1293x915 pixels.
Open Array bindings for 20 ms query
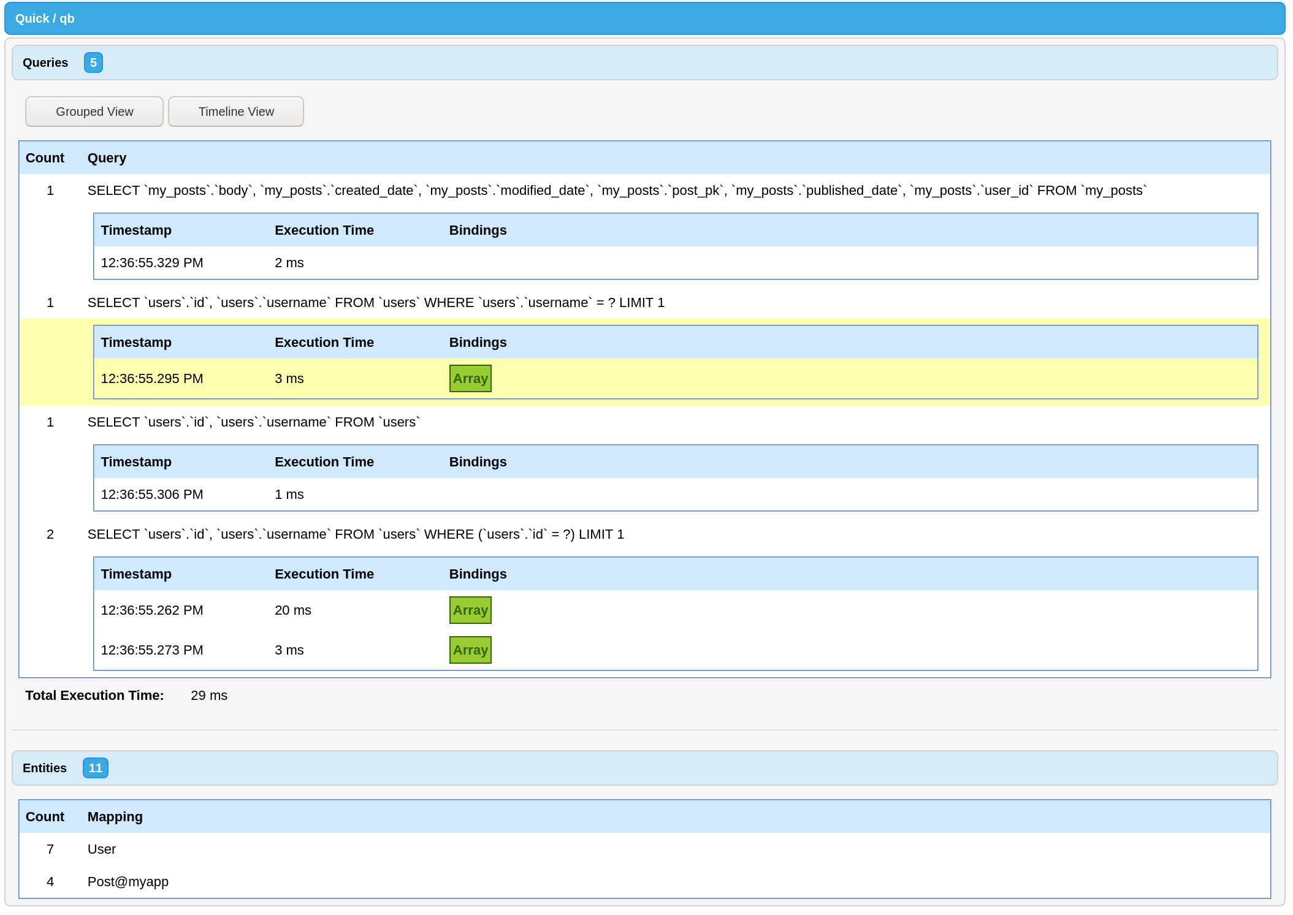[470, 610]
